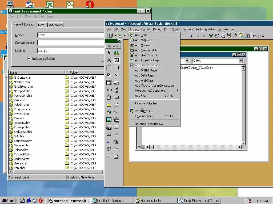The height and width of the screenshot is (204, 273).
Task: Open the Properties Window toolbar icon
Action: click(x=217, y=36)
